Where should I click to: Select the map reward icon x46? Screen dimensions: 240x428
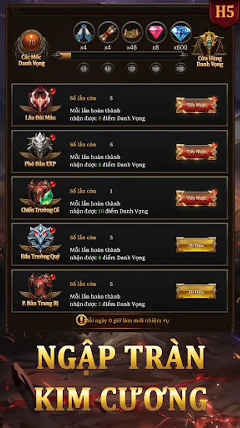tap(132, 32)
